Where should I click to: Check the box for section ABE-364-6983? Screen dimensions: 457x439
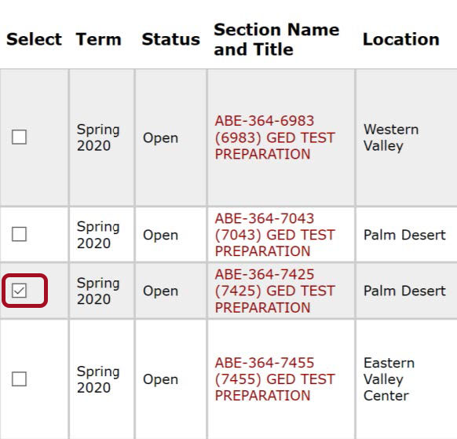[x=19, y=137]
